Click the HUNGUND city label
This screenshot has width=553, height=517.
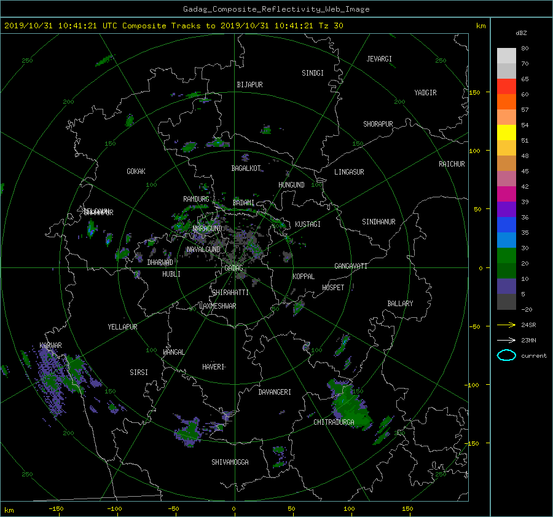(291, 185)
